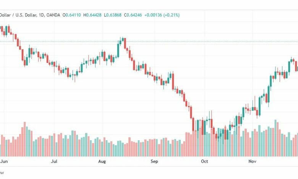Click the high value H0.64428

[92, 15]
